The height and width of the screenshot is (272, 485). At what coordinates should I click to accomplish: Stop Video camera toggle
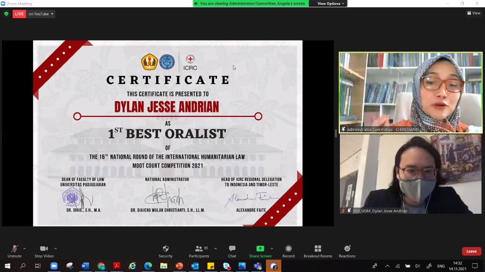(44, 251)
